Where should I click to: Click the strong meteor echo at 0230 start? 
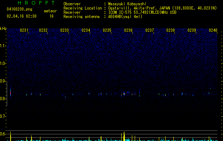(10, 92)
